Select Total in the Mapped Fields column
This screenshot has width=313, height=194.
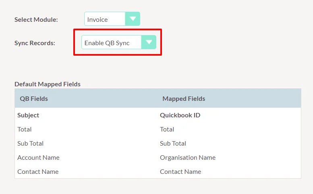tap(167, 129)
